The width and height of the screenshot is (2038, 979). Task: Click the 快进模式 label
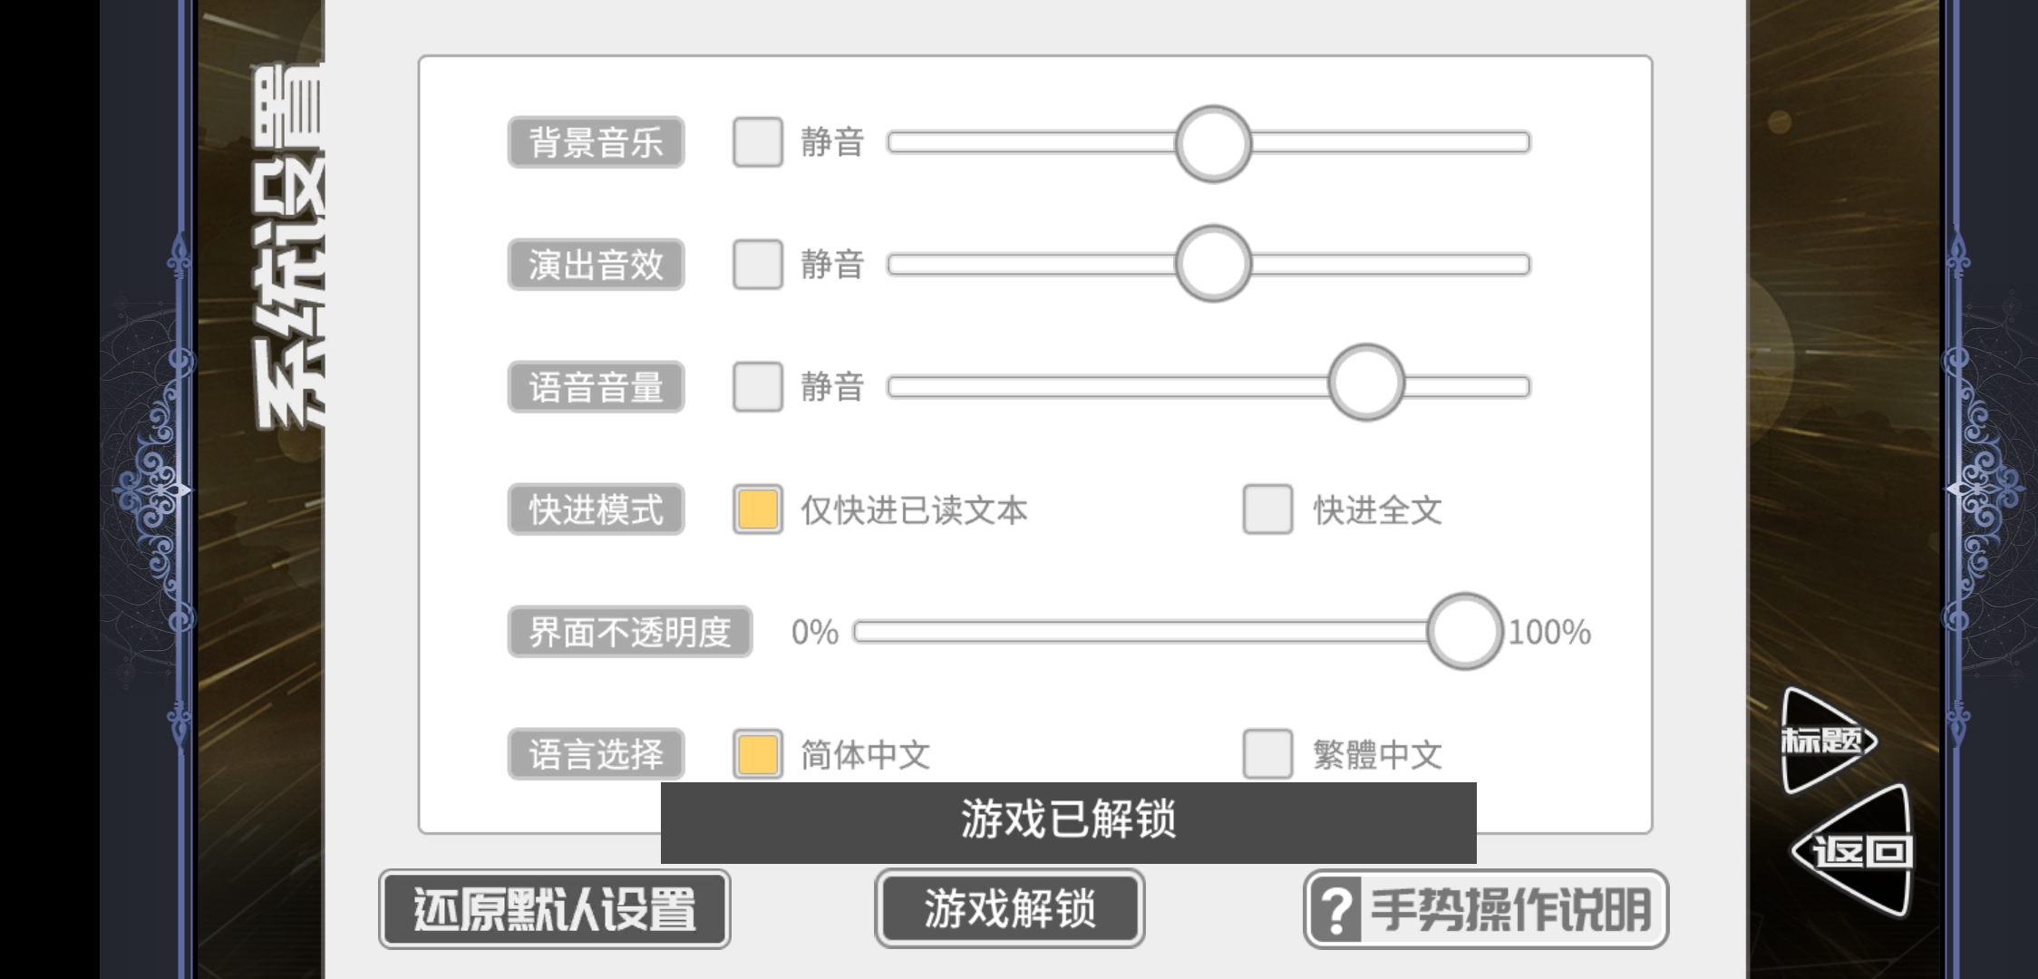(596, 509)
